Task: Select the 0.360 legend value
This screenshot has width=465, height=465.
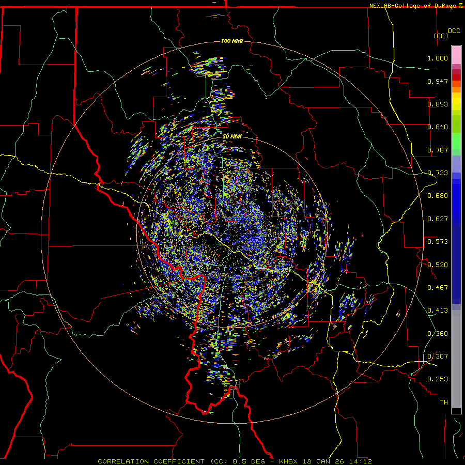Action: point(438,333)
